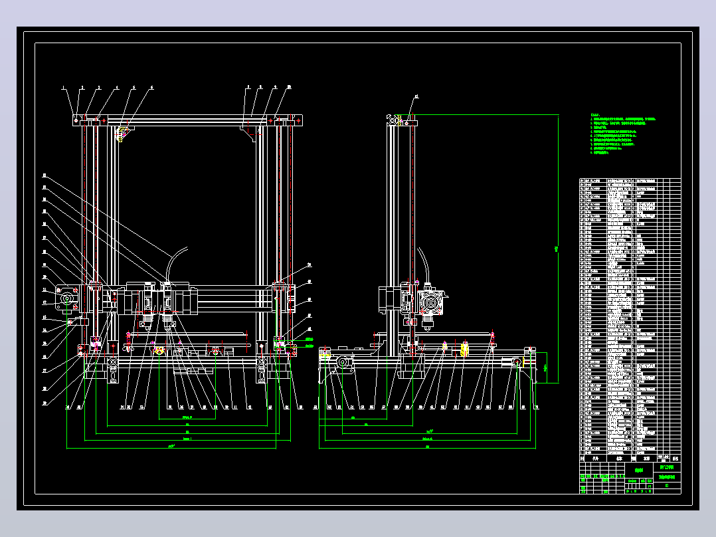The width and height of the screenshot is (716, 537).
Task: Select the vertical column of the side view
Action: (x=393, y=242)
